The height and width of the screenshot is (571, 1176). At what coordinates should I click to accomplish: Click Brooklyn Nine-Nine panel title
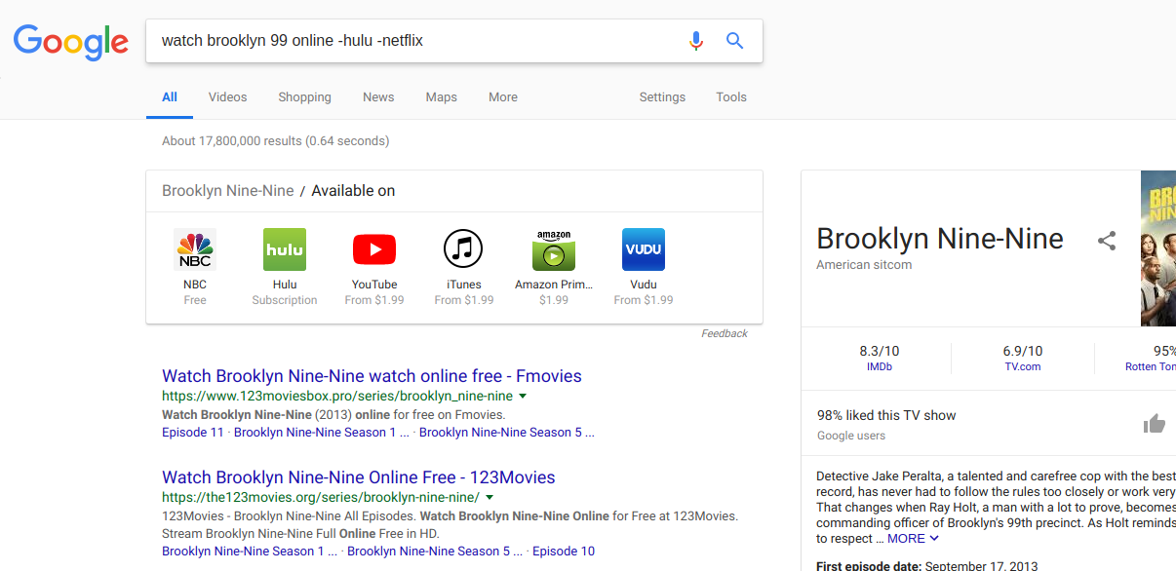pos(940,239)
